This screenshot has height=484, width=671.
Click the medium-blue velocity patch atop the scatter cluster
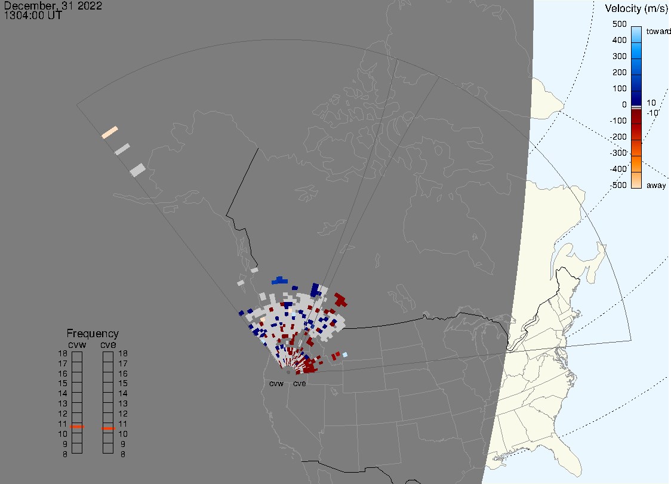[280, 280]
